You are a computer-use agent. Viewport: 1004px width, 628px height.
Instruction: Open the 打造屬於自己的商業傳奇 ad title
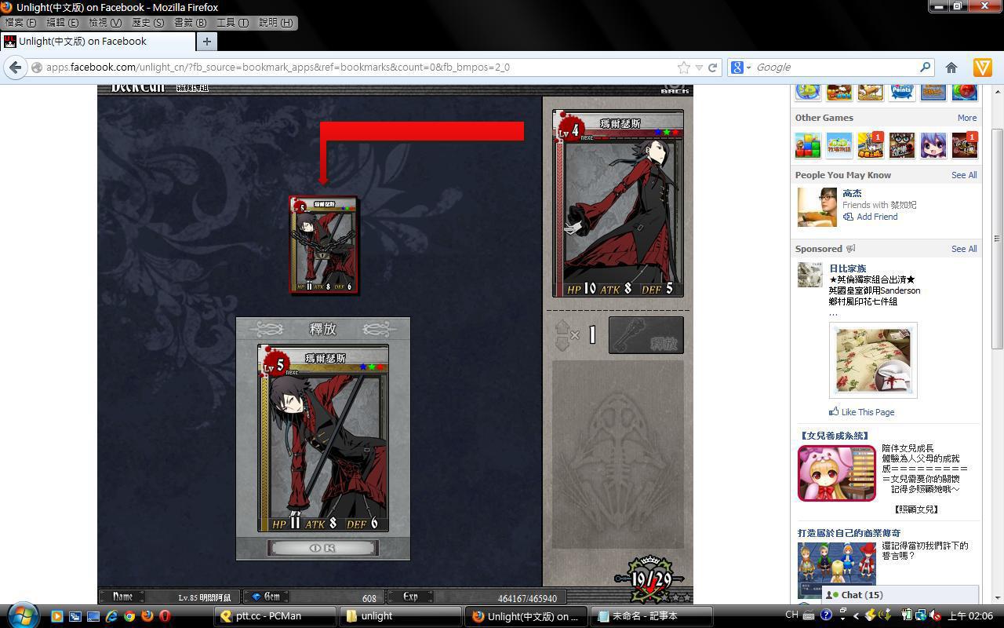[x=849, y=533]
